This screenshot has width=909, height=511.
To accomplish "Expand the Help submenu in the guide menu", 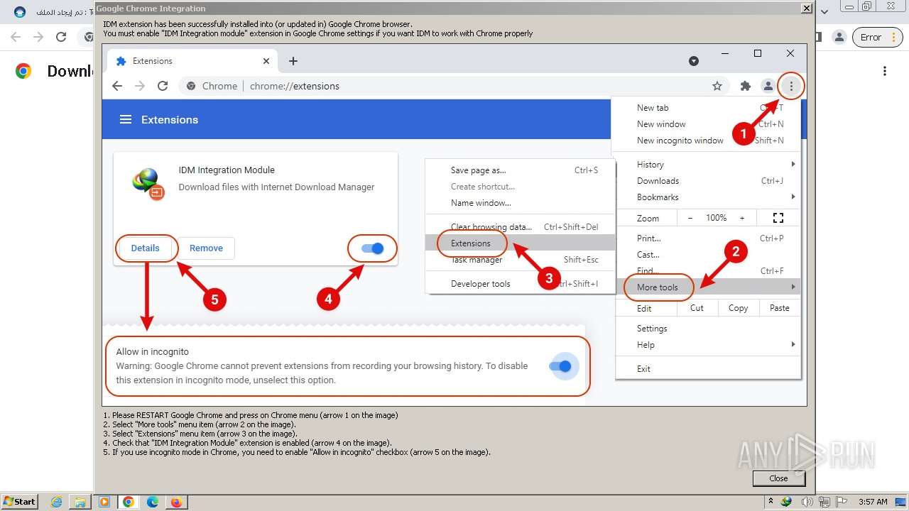I will [707, 344].
